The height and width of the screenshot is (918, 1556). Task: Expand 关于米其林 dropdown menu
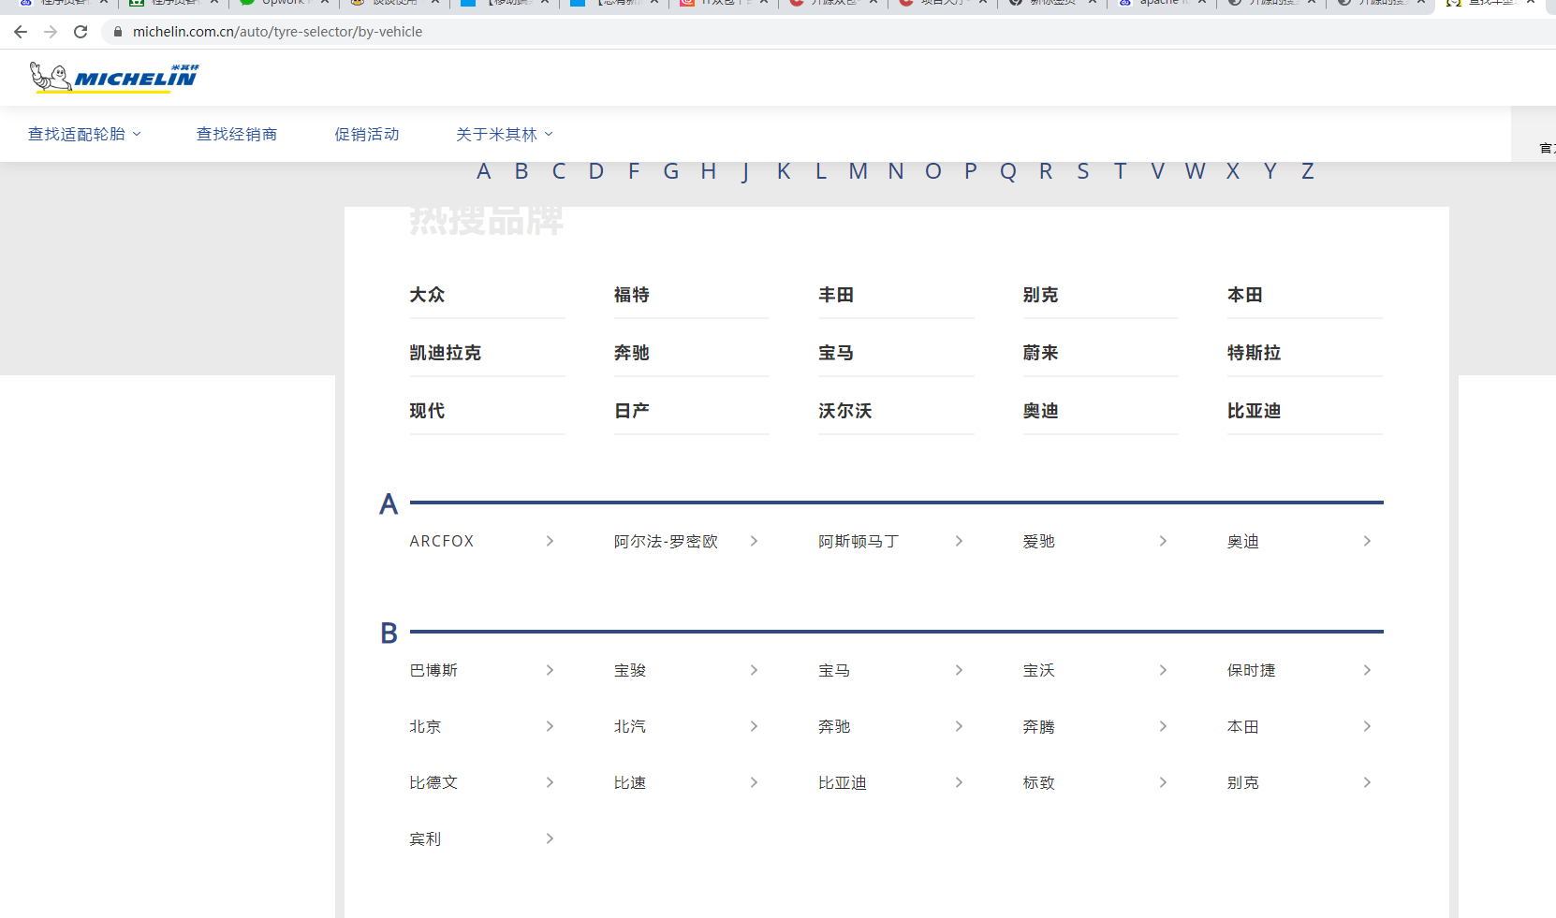[x=505, y=134]
